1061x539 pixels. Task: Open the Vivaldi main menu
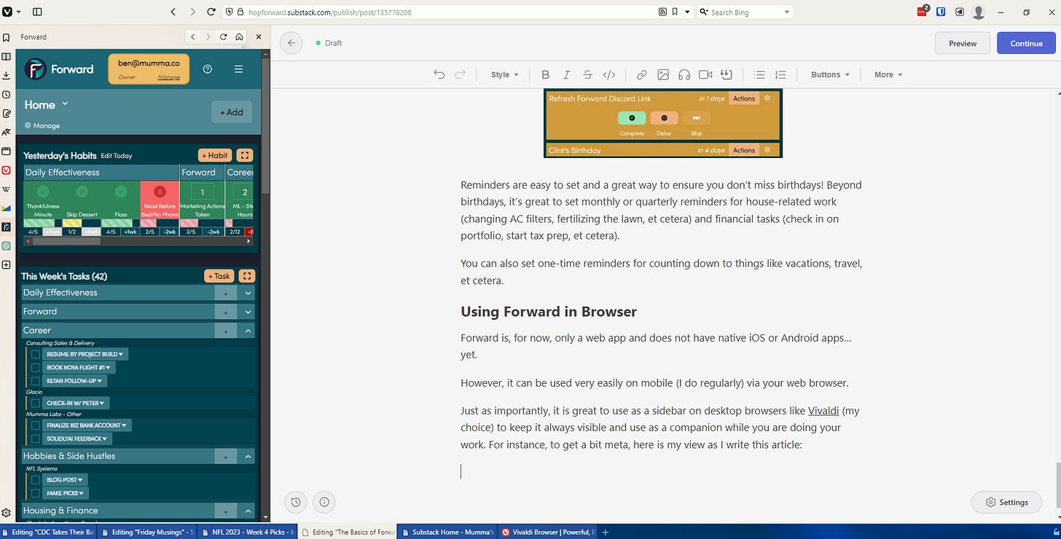[9, 12]
